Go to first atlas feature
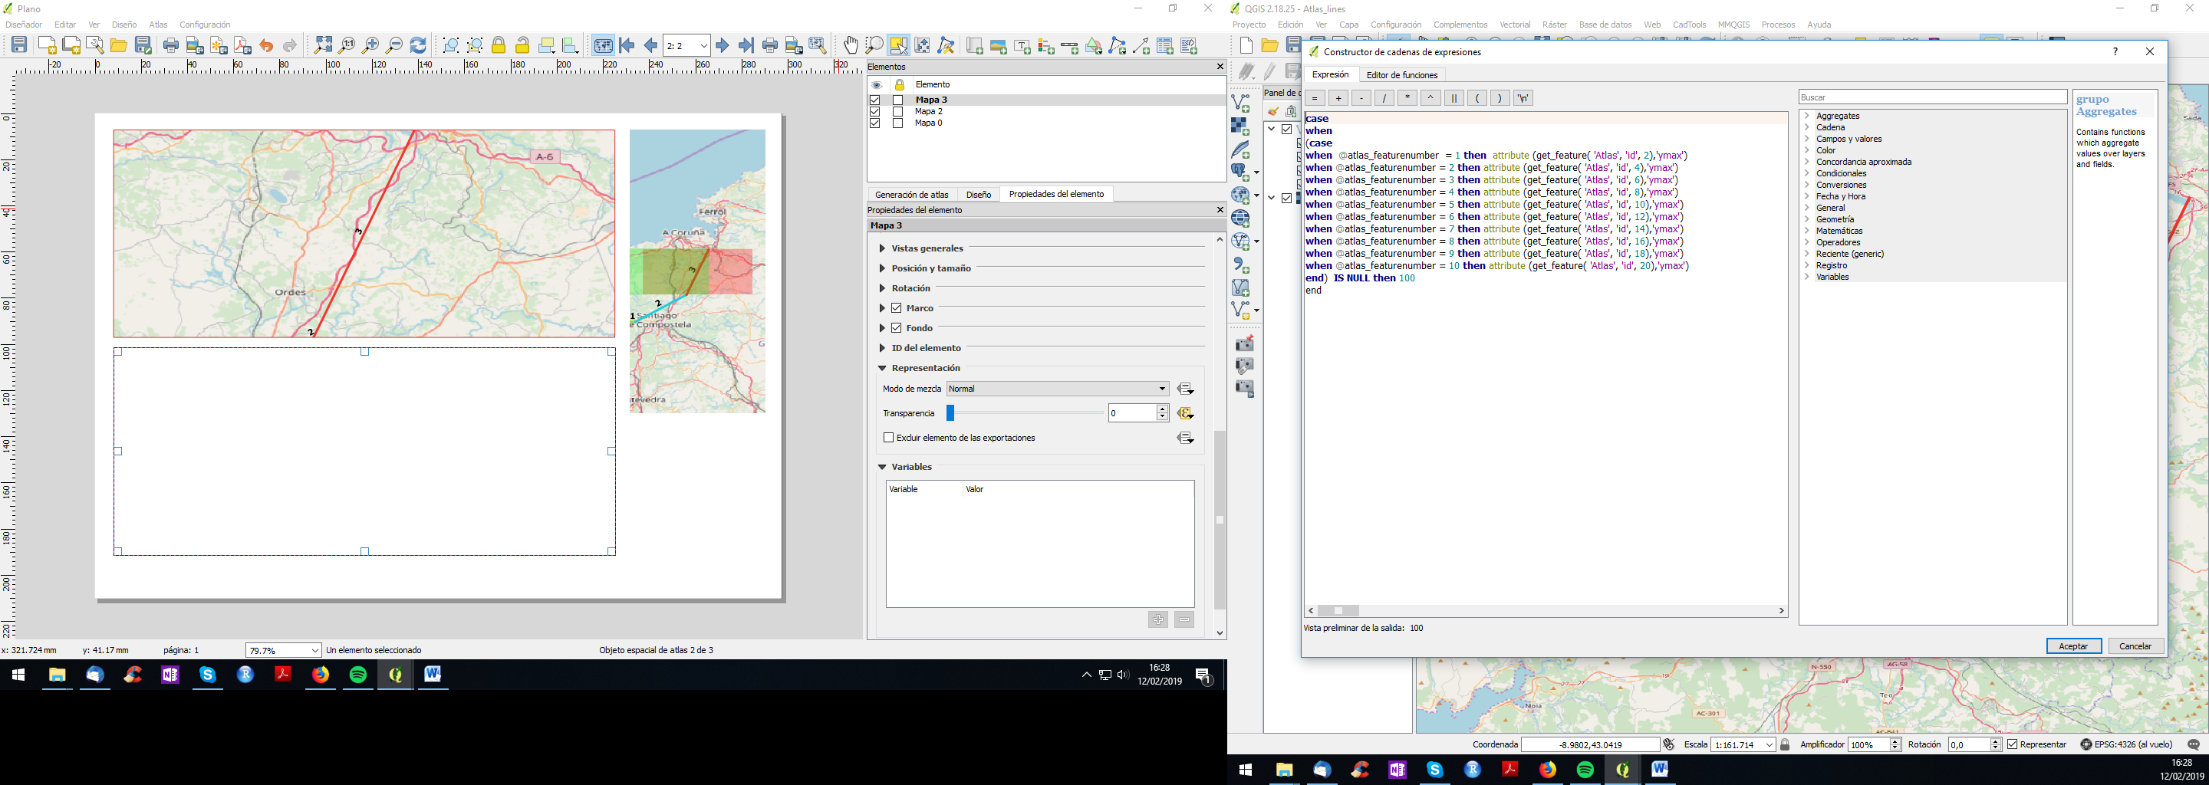Viewport: 2209px width, 785px height. click(x=627, y=45)
